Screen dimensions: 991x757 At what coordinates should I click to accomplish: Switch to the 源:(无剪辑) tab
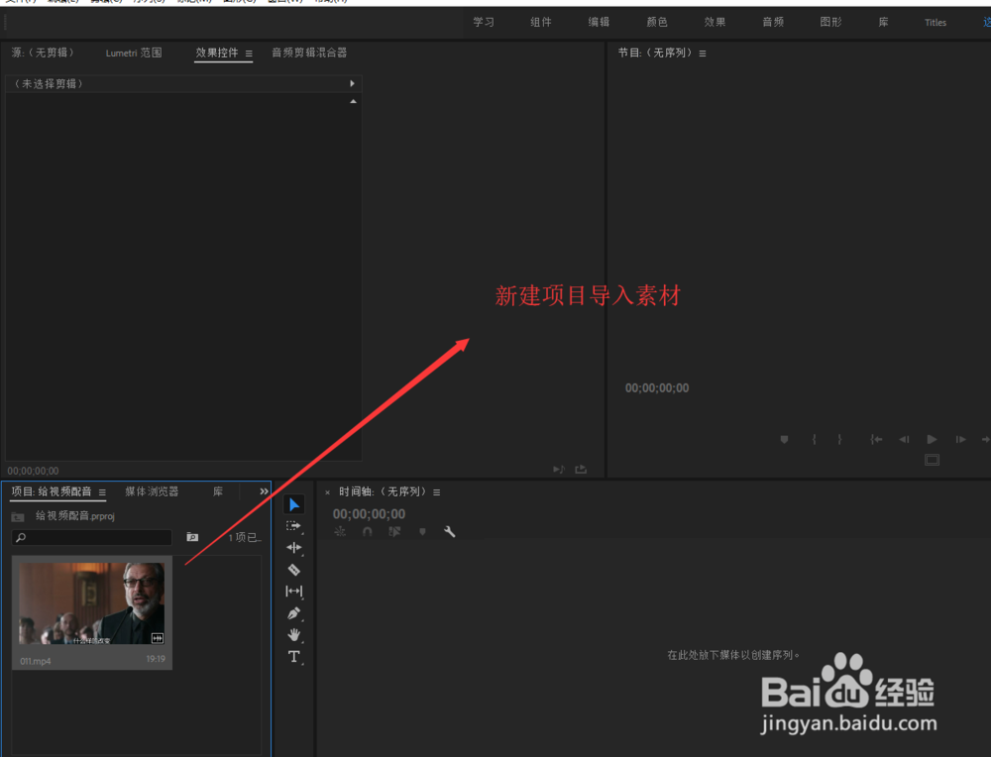click(x=43, y=54)
